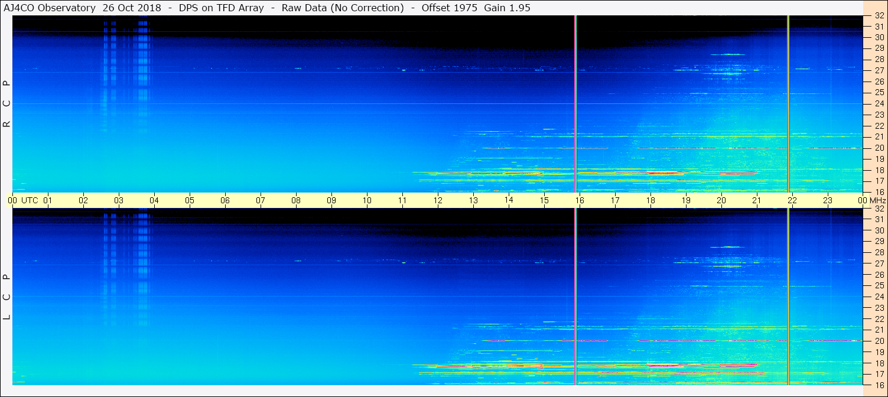Select hour "12" on the UTC axis
Image resolution: width=888 pixels, height=397 pixels.
[438, 200]
